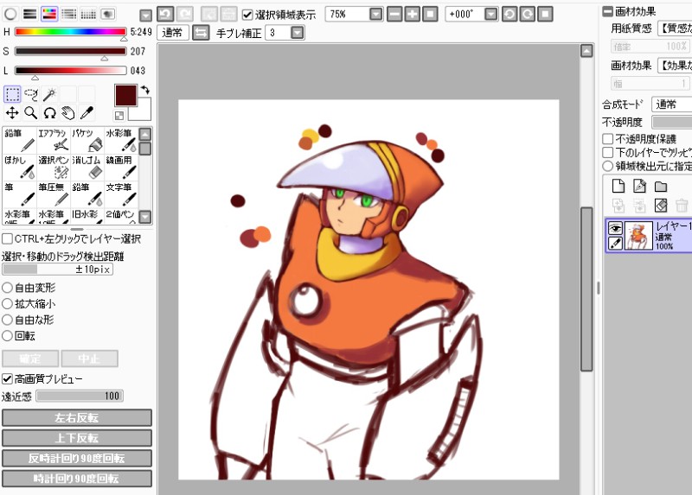Screen dimensions: 692x495
Task: Select the lasso selection tool
Action: [x=31, y=94]
